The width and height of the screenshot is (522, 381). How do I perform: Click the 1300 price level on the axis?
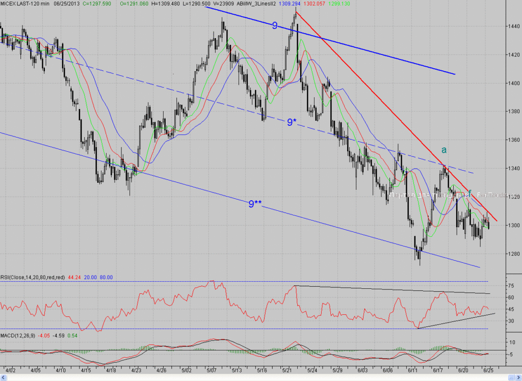click(x=513, y=225)
